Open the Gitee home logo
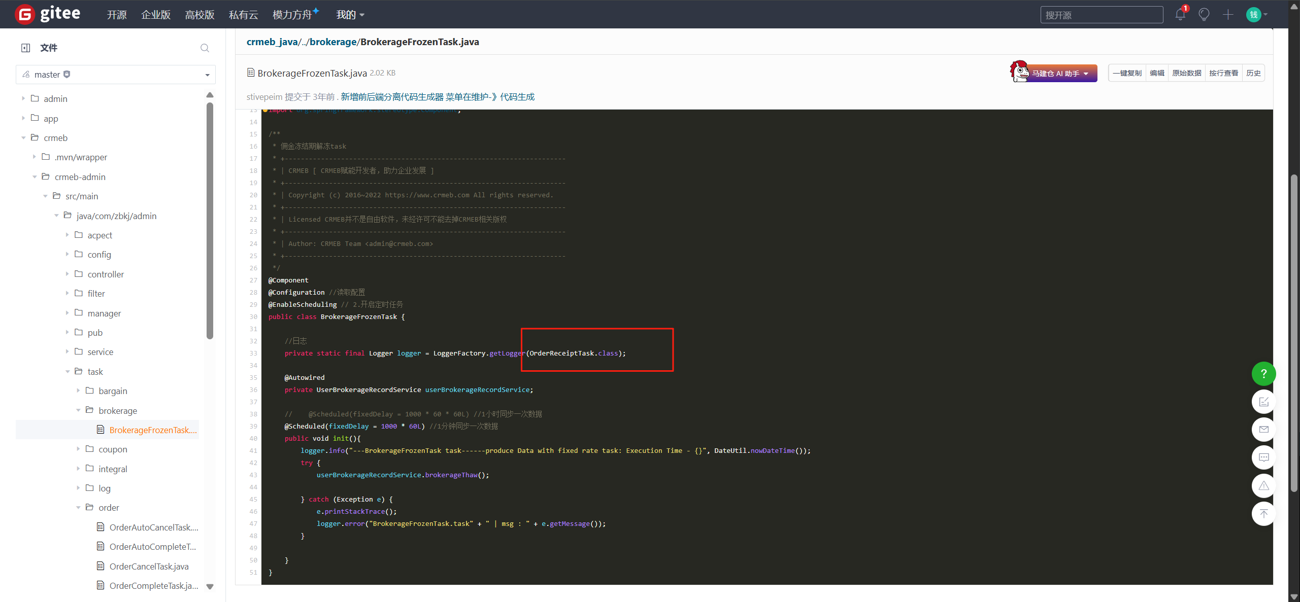 pos(47,14)
